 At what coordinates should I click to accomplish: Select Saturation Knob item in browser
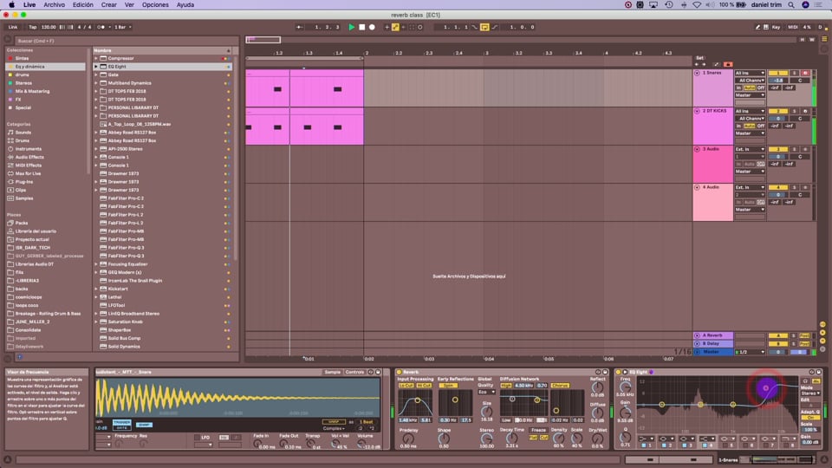(x=125, y=322)
